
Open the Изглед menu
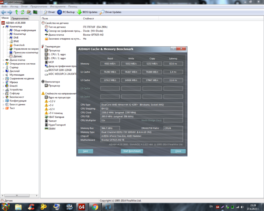[x=14, y=6]
